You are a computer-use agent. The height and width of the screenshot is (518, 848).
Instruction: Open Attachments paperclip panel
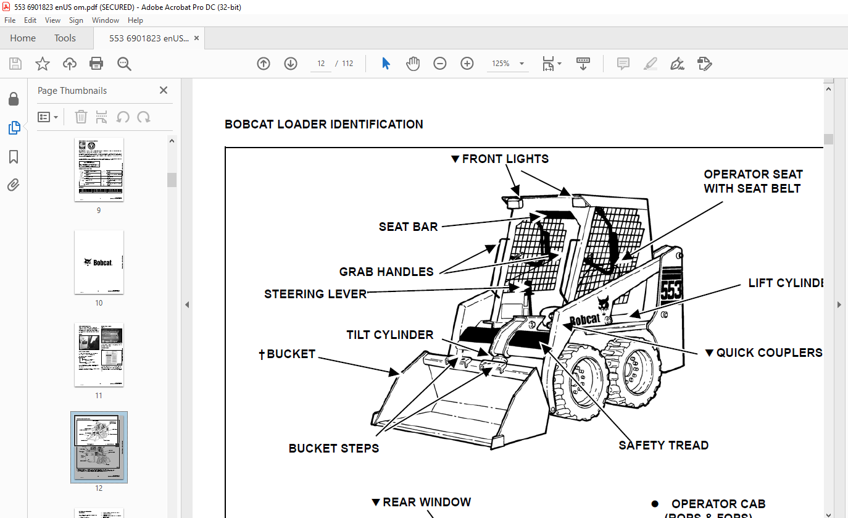point(14,185)
